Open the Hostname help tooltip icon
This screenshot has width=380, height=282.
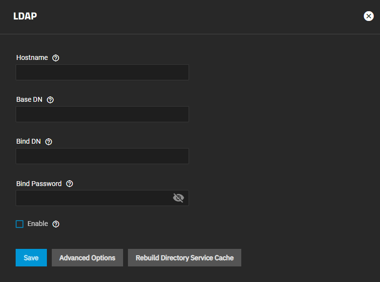56,58
